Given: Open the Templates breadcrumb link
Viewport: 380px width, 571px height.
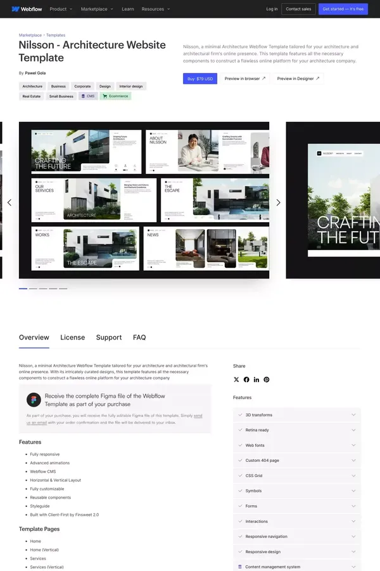Looking at the screenshot, I should [x=56, y=36].
